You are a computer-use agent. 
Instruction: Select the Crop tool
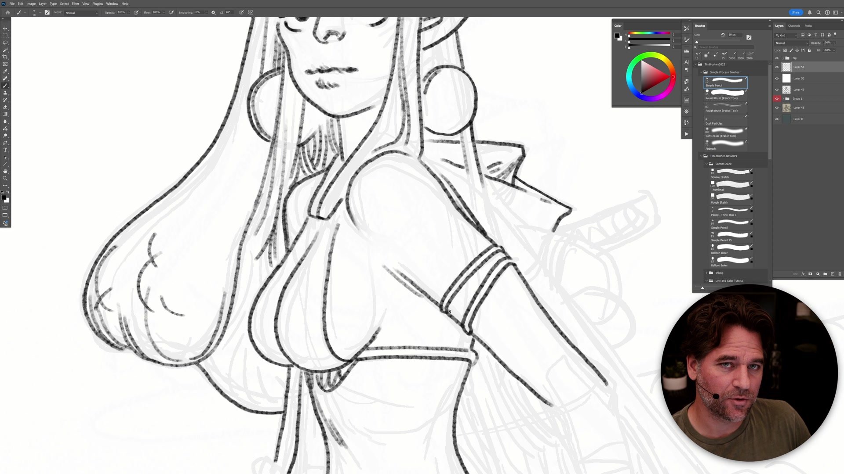pyautogui.click(x=5, y=57)
